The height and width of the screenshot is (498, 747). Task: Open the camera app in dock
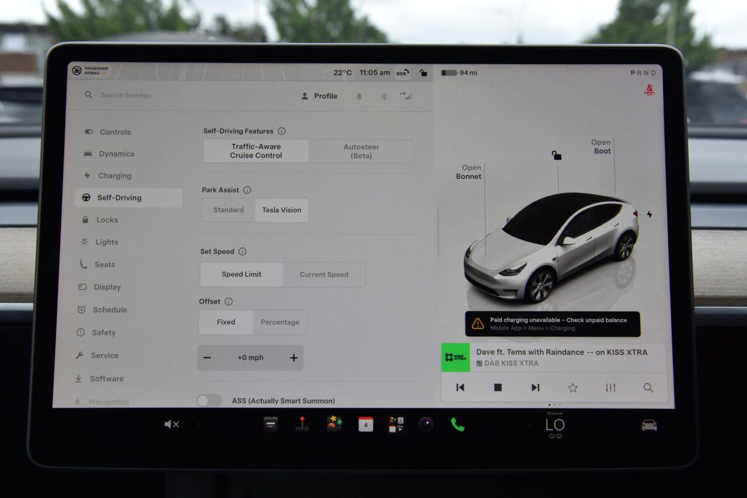(x=426, y=424)
